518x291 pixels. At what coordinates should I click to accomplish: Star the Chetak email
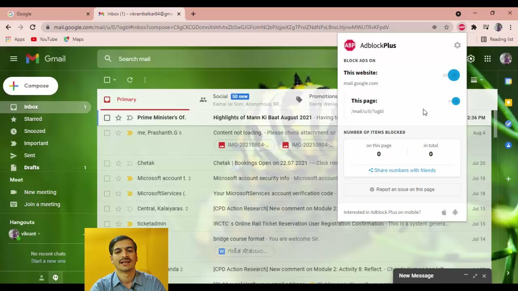pyautogui.click(x=118, y=163)
